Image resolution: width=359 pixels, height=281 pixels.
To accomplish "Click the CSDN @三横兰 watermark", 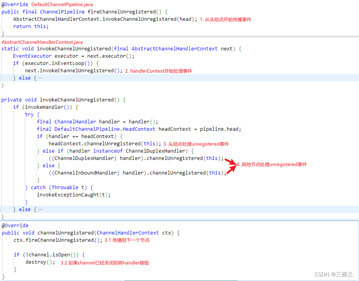I will [x=334, y=274].
